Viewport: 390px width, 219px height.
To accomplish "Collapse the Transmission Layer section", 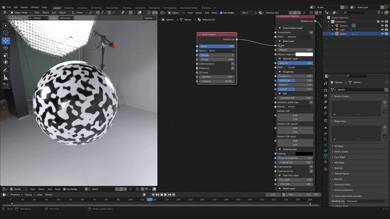I will coord(280,28).
